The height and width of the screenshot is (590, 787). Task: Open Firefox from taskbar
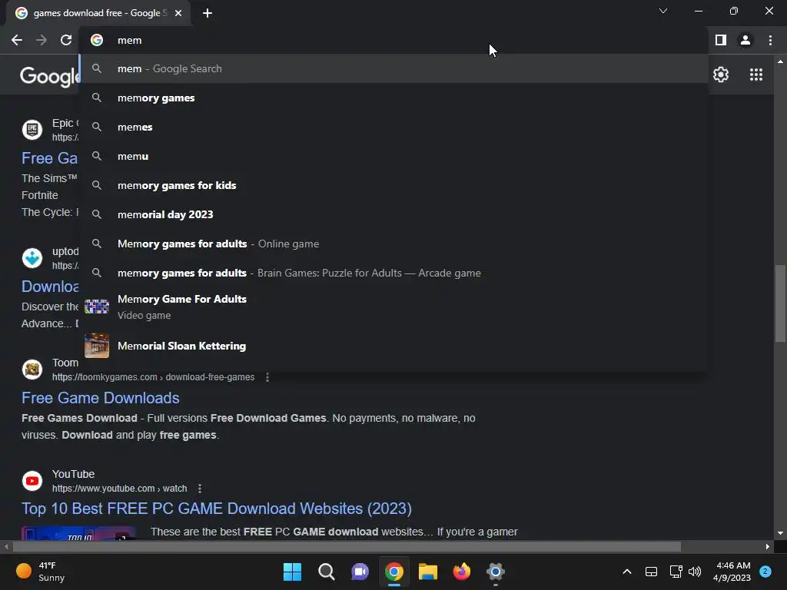(x=461, y=572)
